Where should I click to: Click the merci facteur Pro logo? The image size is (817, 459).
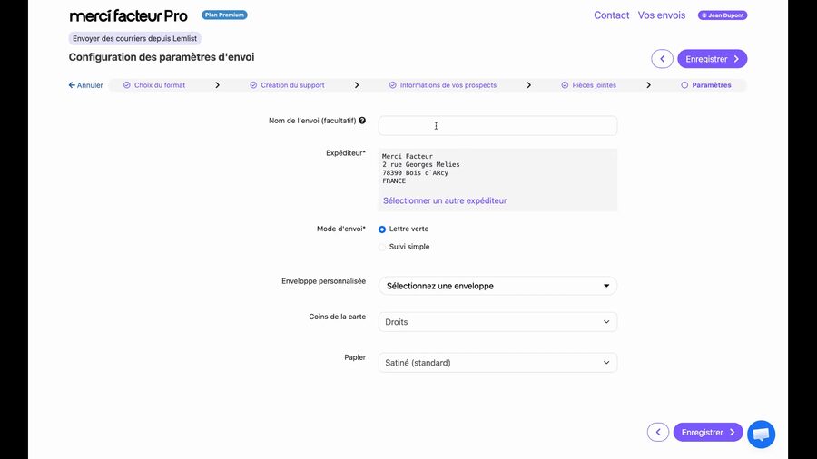(128, 15)
